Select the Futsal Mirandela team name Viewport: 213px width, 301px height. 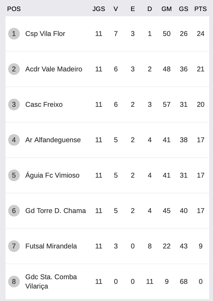coord(51,246)
